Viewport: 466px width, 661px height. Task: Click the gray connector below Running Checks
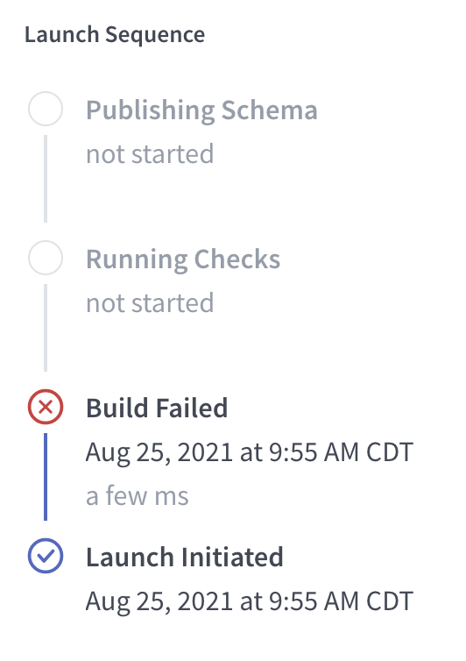tap(46, 328)
